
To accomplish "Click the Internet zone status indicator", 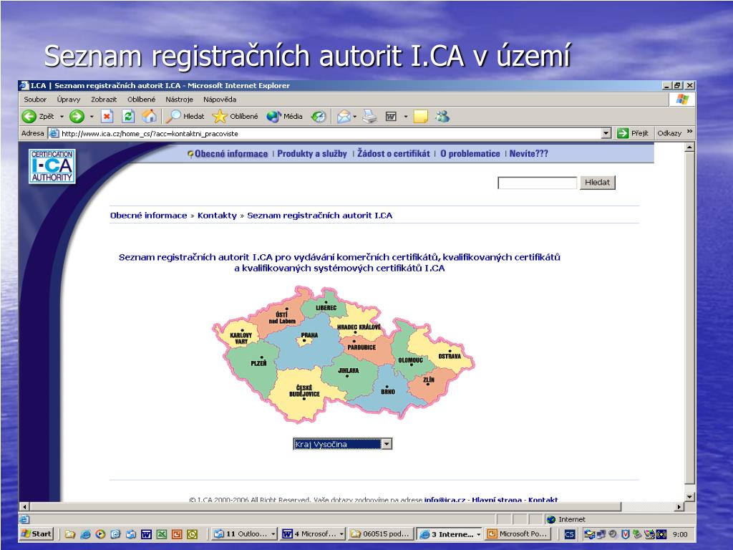I will [x=566, y=519].
